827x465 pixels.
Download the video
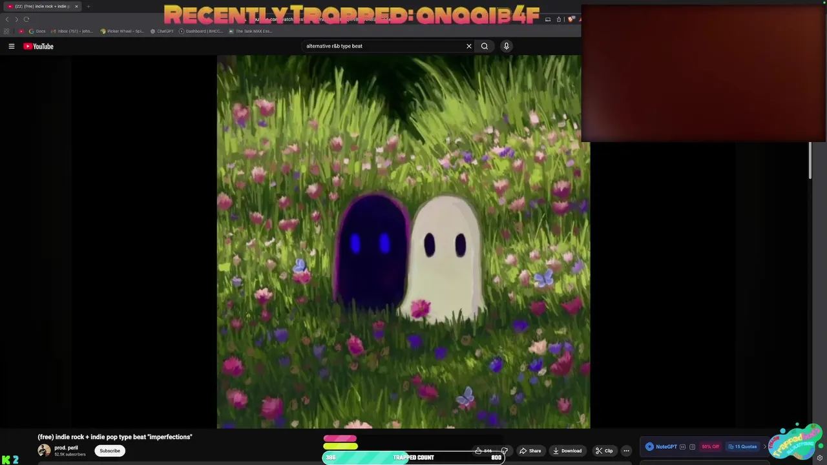tap(567, 451)
